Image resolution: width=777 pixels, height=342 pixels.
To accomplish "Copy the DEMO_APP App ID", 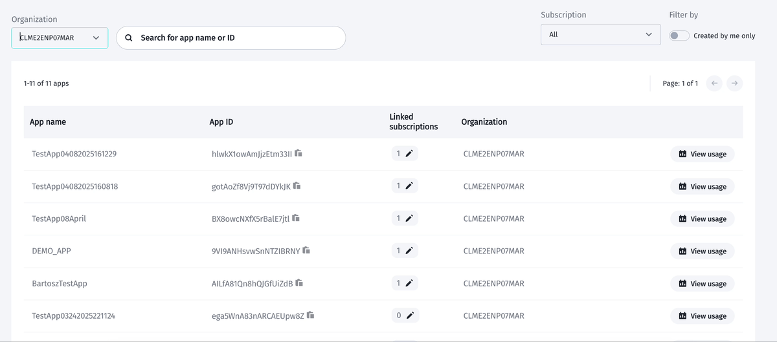I will point(306,250).
